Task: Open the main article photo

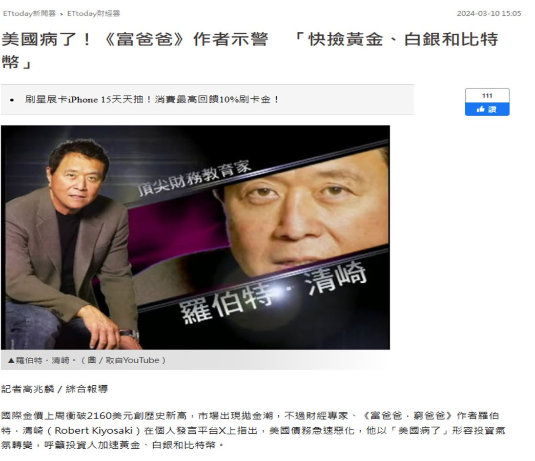Action: click(x=195, y=237)
